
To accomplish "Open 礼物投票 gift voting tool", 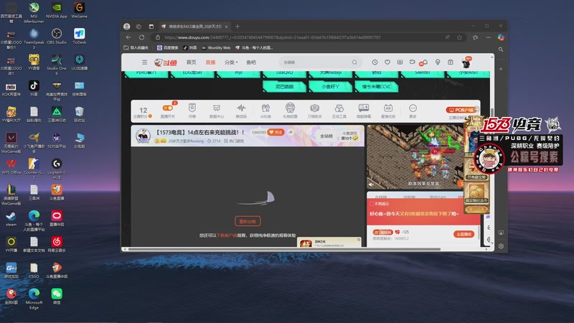I will coord(290,111).
